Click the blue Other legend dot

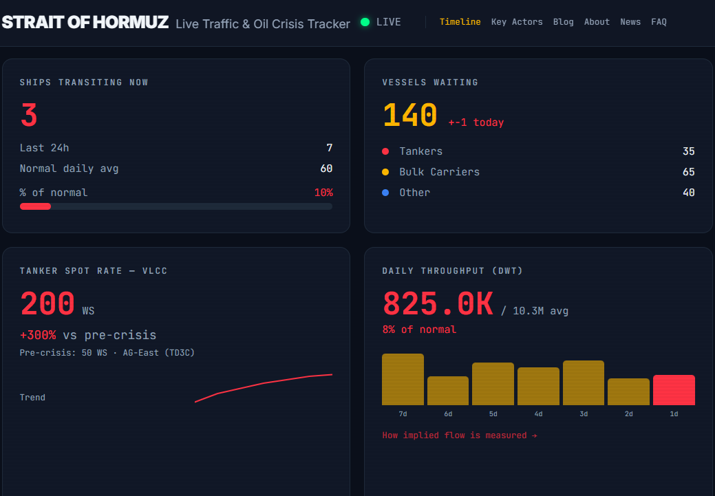click(x=385, y=193)
